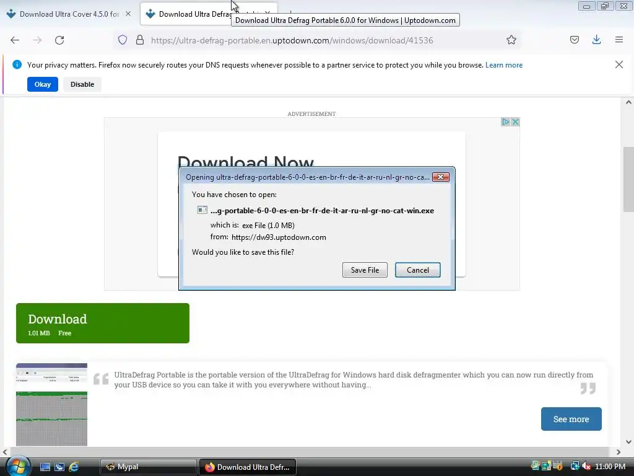
Task: Click Save File in the dialog
Action: (365, 270)
